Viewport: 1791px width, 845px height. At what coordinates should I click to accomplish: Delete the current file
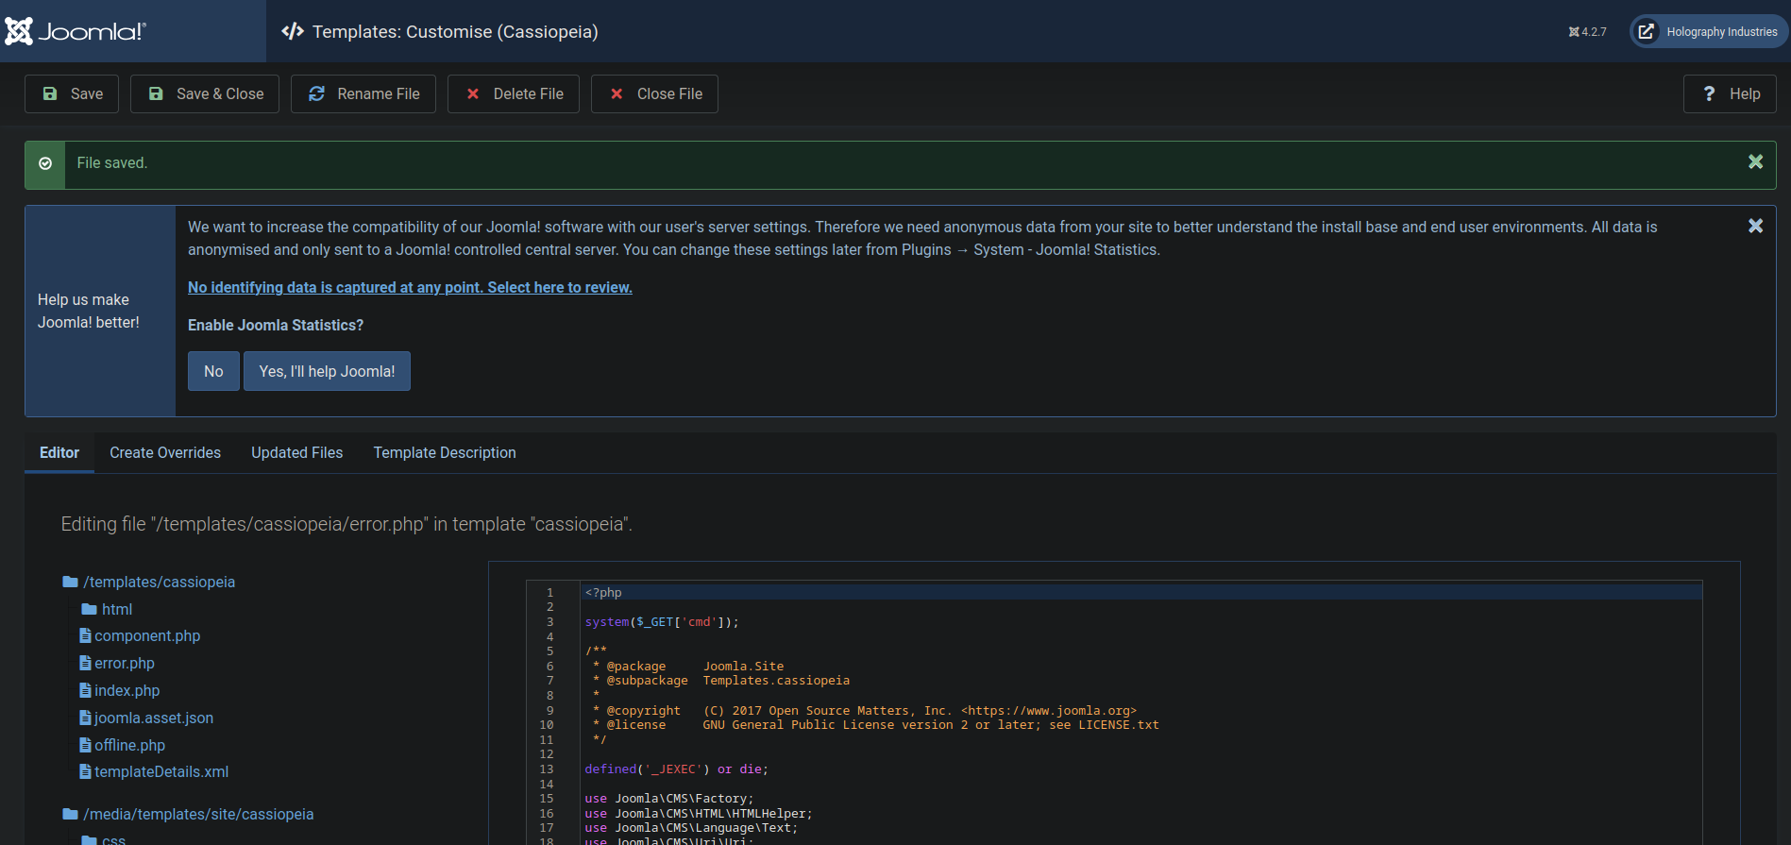click(514, 93)
